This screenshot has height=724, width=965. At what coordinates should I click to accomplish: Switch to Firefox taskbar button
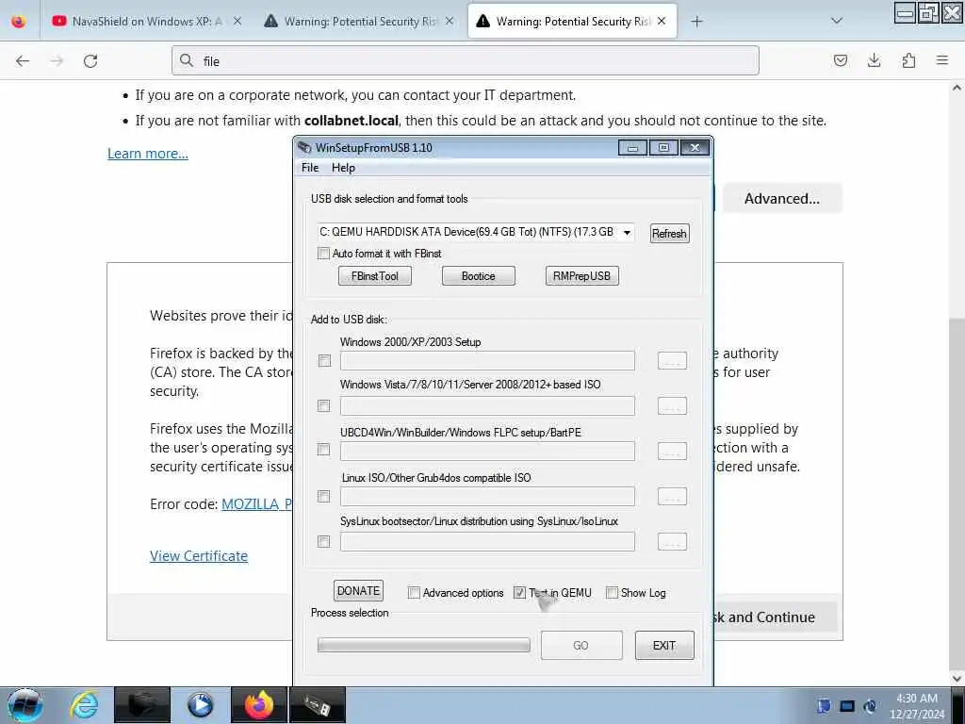coord(259,705)
